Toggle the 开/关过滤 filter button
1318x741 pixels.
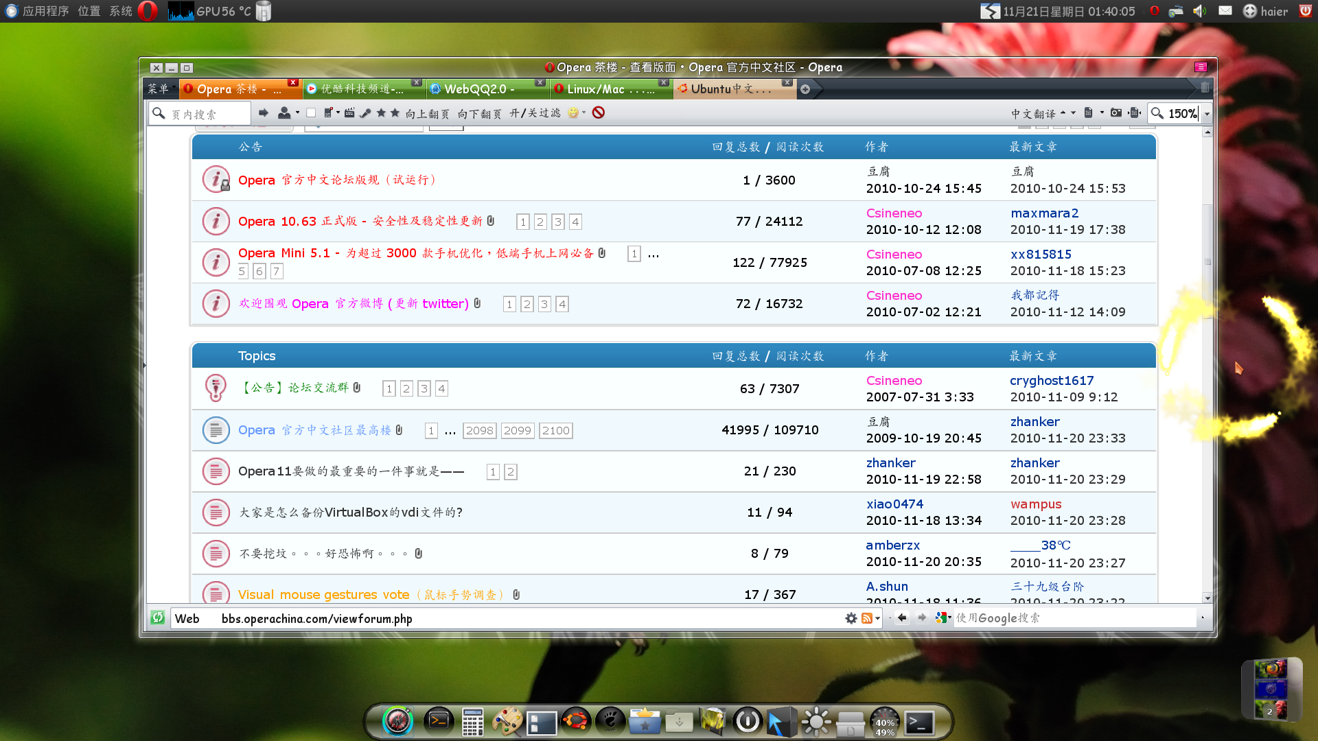pos(535,113)
